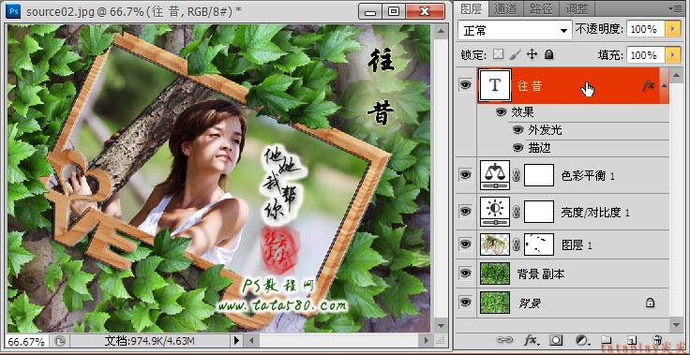Image resolution: width=690 pixels, height=355 pixels.
Task: Click the text layer T thumbnail of 往昔
Action: coord(495,85)
